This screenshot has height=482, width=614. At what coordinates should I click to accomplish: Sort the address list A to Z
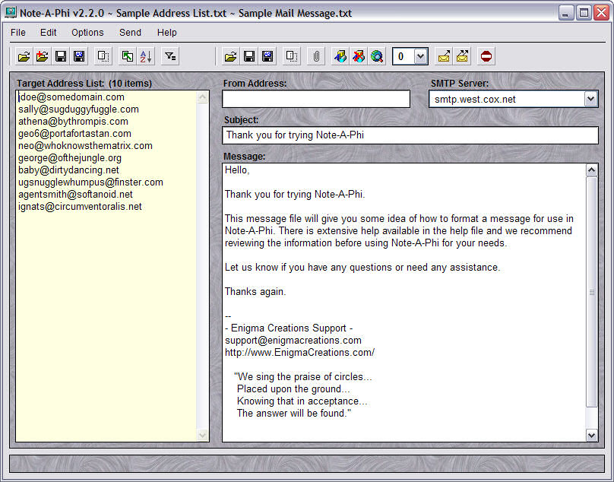click(x=146, y=56)
